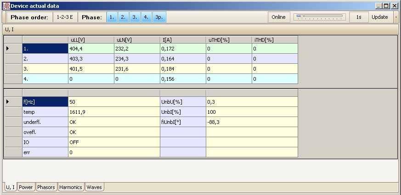Open the Waves tab

94,187
